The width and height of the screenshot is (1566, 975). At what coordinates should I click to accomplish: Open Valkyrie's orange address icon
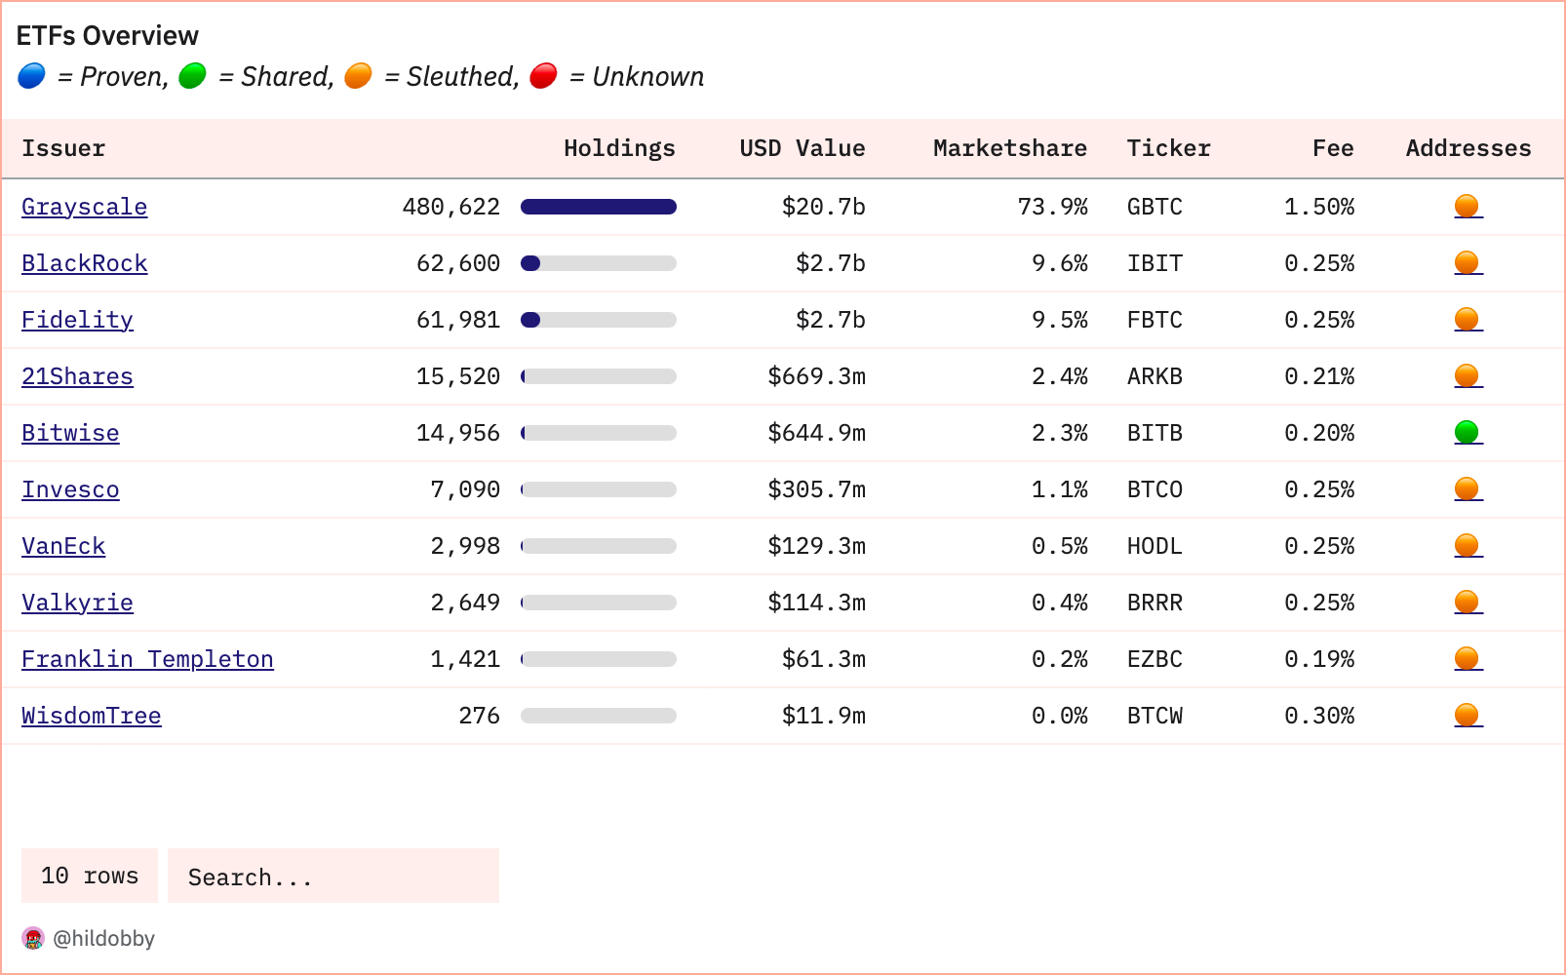(x=1468, y=603)
